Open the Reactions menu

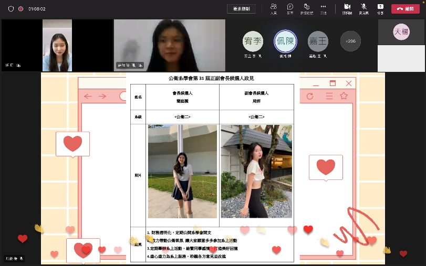[x=306, y=8]
